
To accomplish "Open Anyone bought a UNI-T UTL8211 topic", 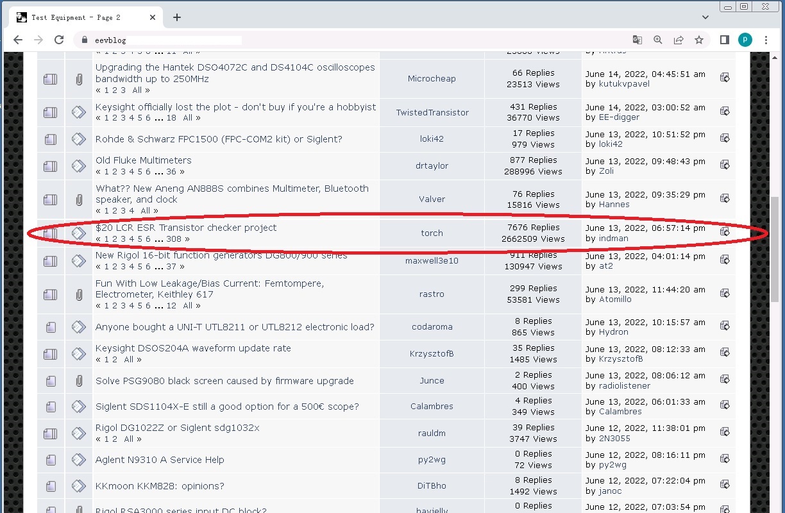I will click(235, 327).
